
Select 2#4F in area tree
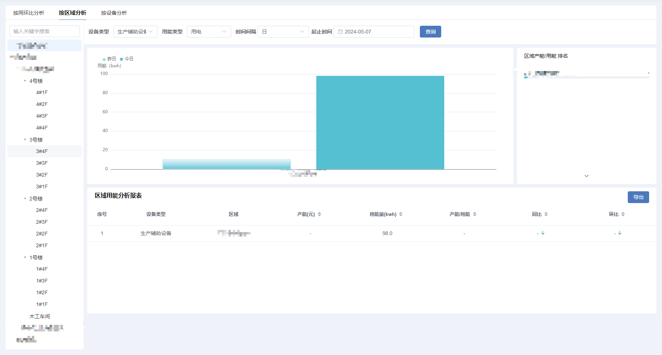pyautogui.click(x=42, y=210)
